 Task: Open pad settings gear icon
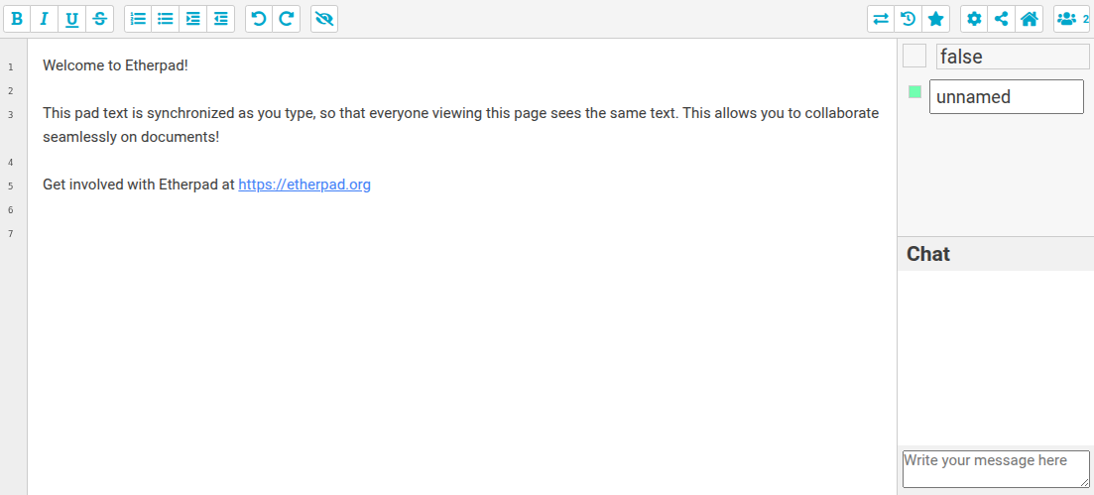[x=974, y=19]
